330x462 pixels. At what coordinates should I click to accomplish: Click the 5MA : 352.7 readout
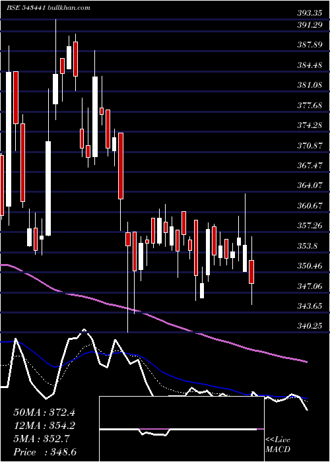pyautogui.click(x=41, y=439)
